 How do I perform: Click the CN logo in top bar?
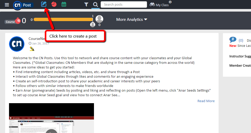(17, 5)
